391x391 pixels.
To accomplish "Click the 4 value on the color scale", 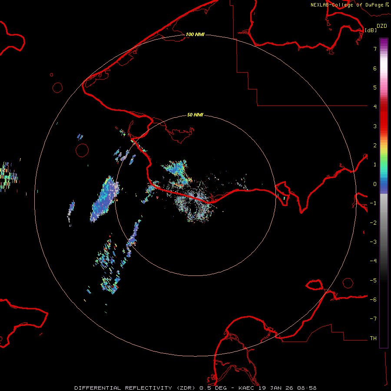I will [x=375, y=106].
